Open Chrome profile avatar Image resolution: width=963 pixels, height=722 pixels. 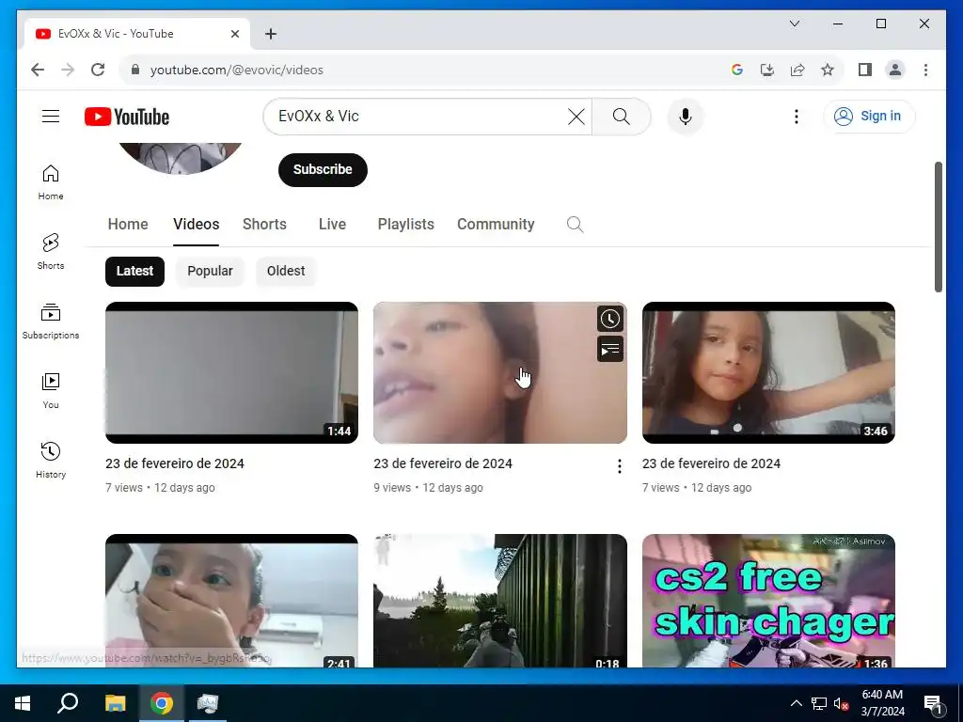895,70
